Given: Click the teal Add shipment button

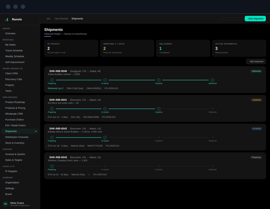Looking at the screenshot, I should pyautogui.click(x=255, y=19).
